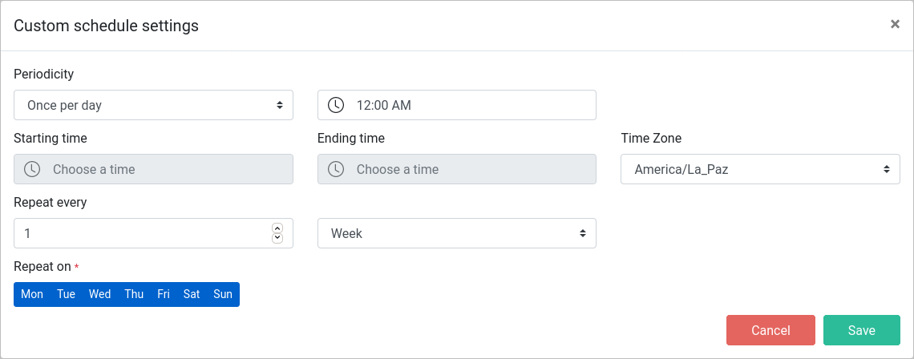This screenshot has height=359, width=914.
Task: Increase the Repeat every value by one
Action: (x=277, y=228)
